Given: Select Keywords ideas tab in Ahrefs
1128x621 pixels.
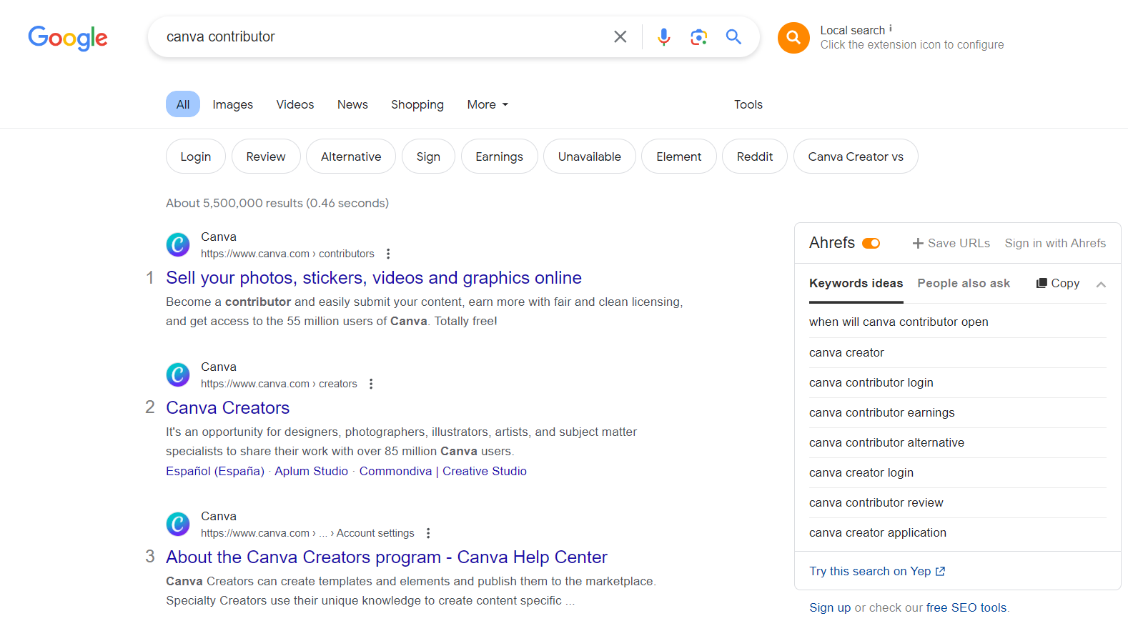Looking at the screenshot, I should (856, 283).
